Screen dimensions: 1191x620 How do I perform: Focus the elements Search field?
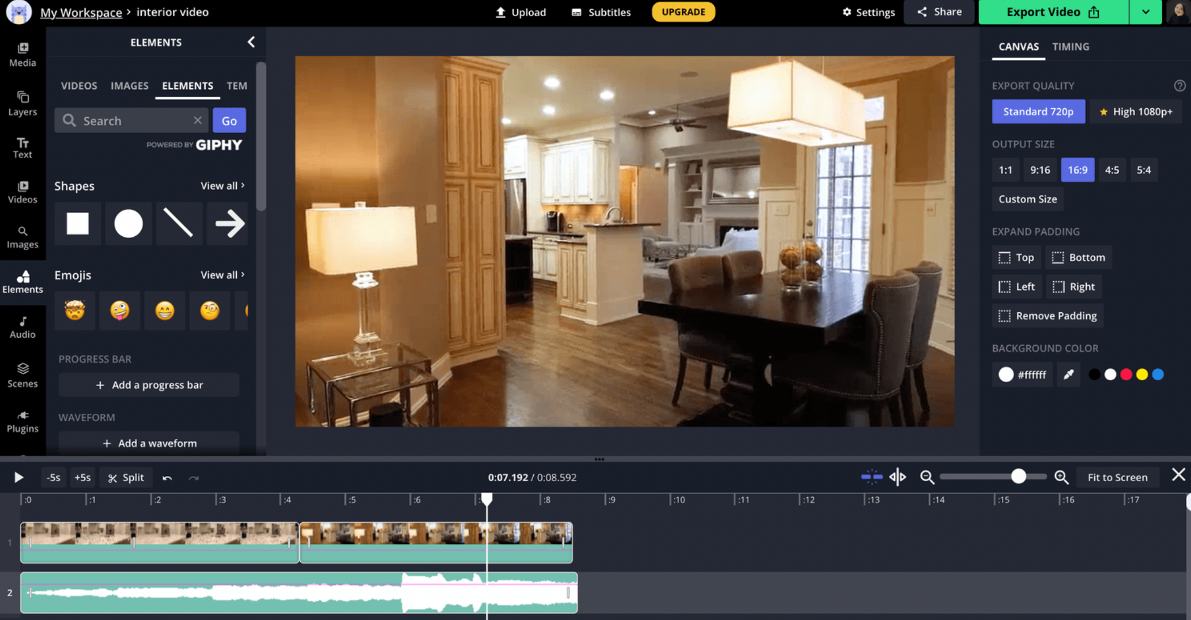pos(131,120)
